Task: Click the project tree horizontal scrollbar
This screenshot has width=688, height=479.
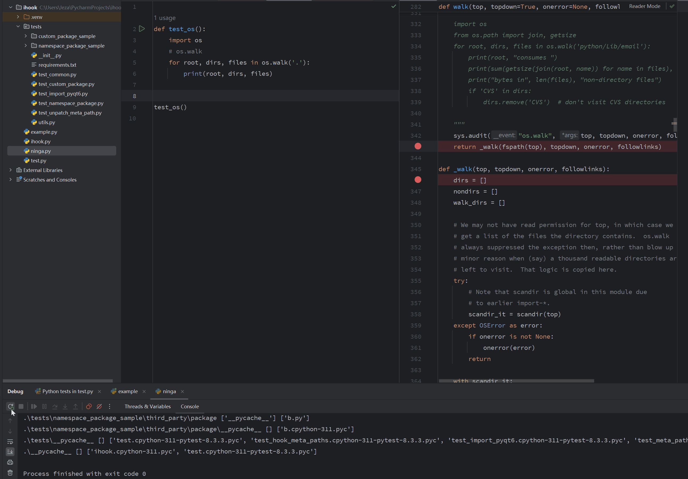Action: (57, 381)
